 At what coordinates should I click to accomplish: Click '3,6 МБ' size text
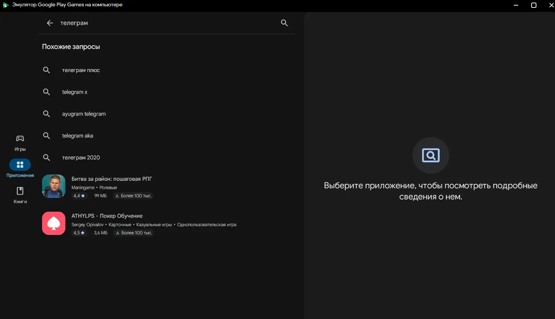coord(101,233)
